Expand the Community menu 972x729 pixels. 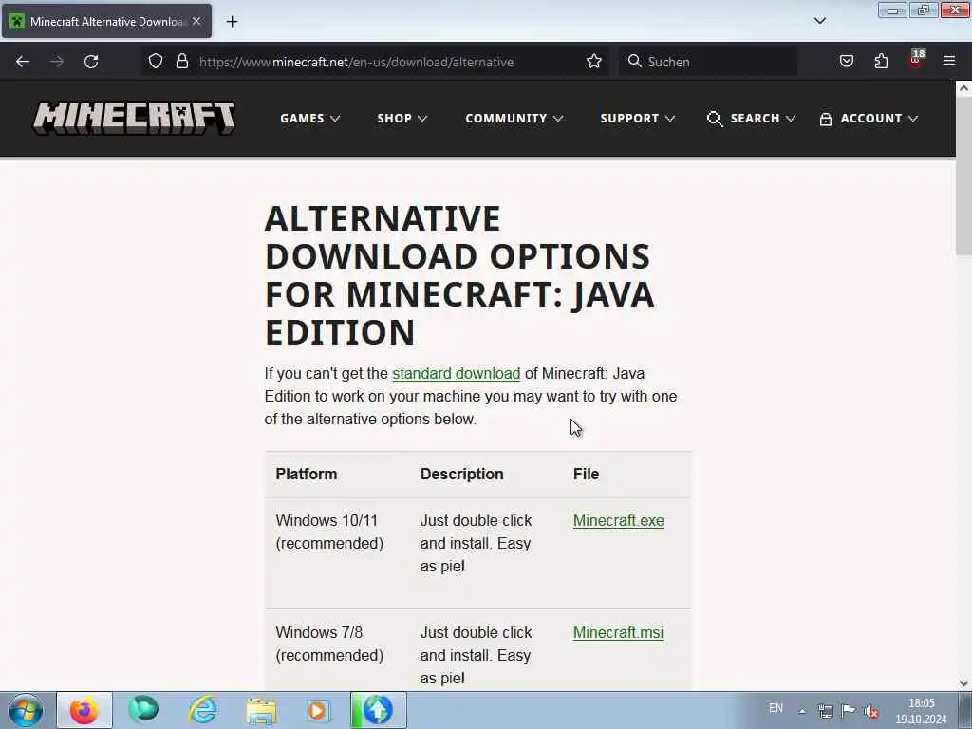514,119
